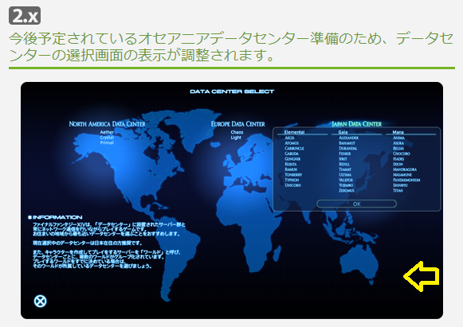Click the Valefor world name

pyautogui.click(x=346, y=180)
